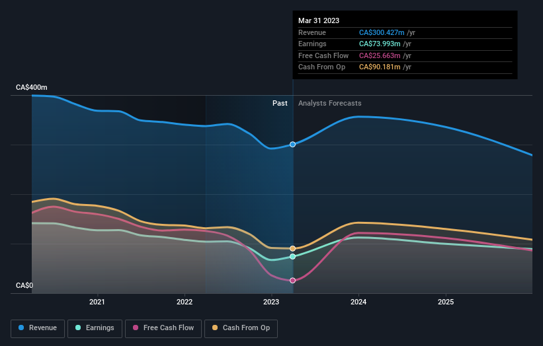Click the CA$400m y-axis label
This screenshot has width=543, height=346.
pyautogui.click(x=32, y=87)
